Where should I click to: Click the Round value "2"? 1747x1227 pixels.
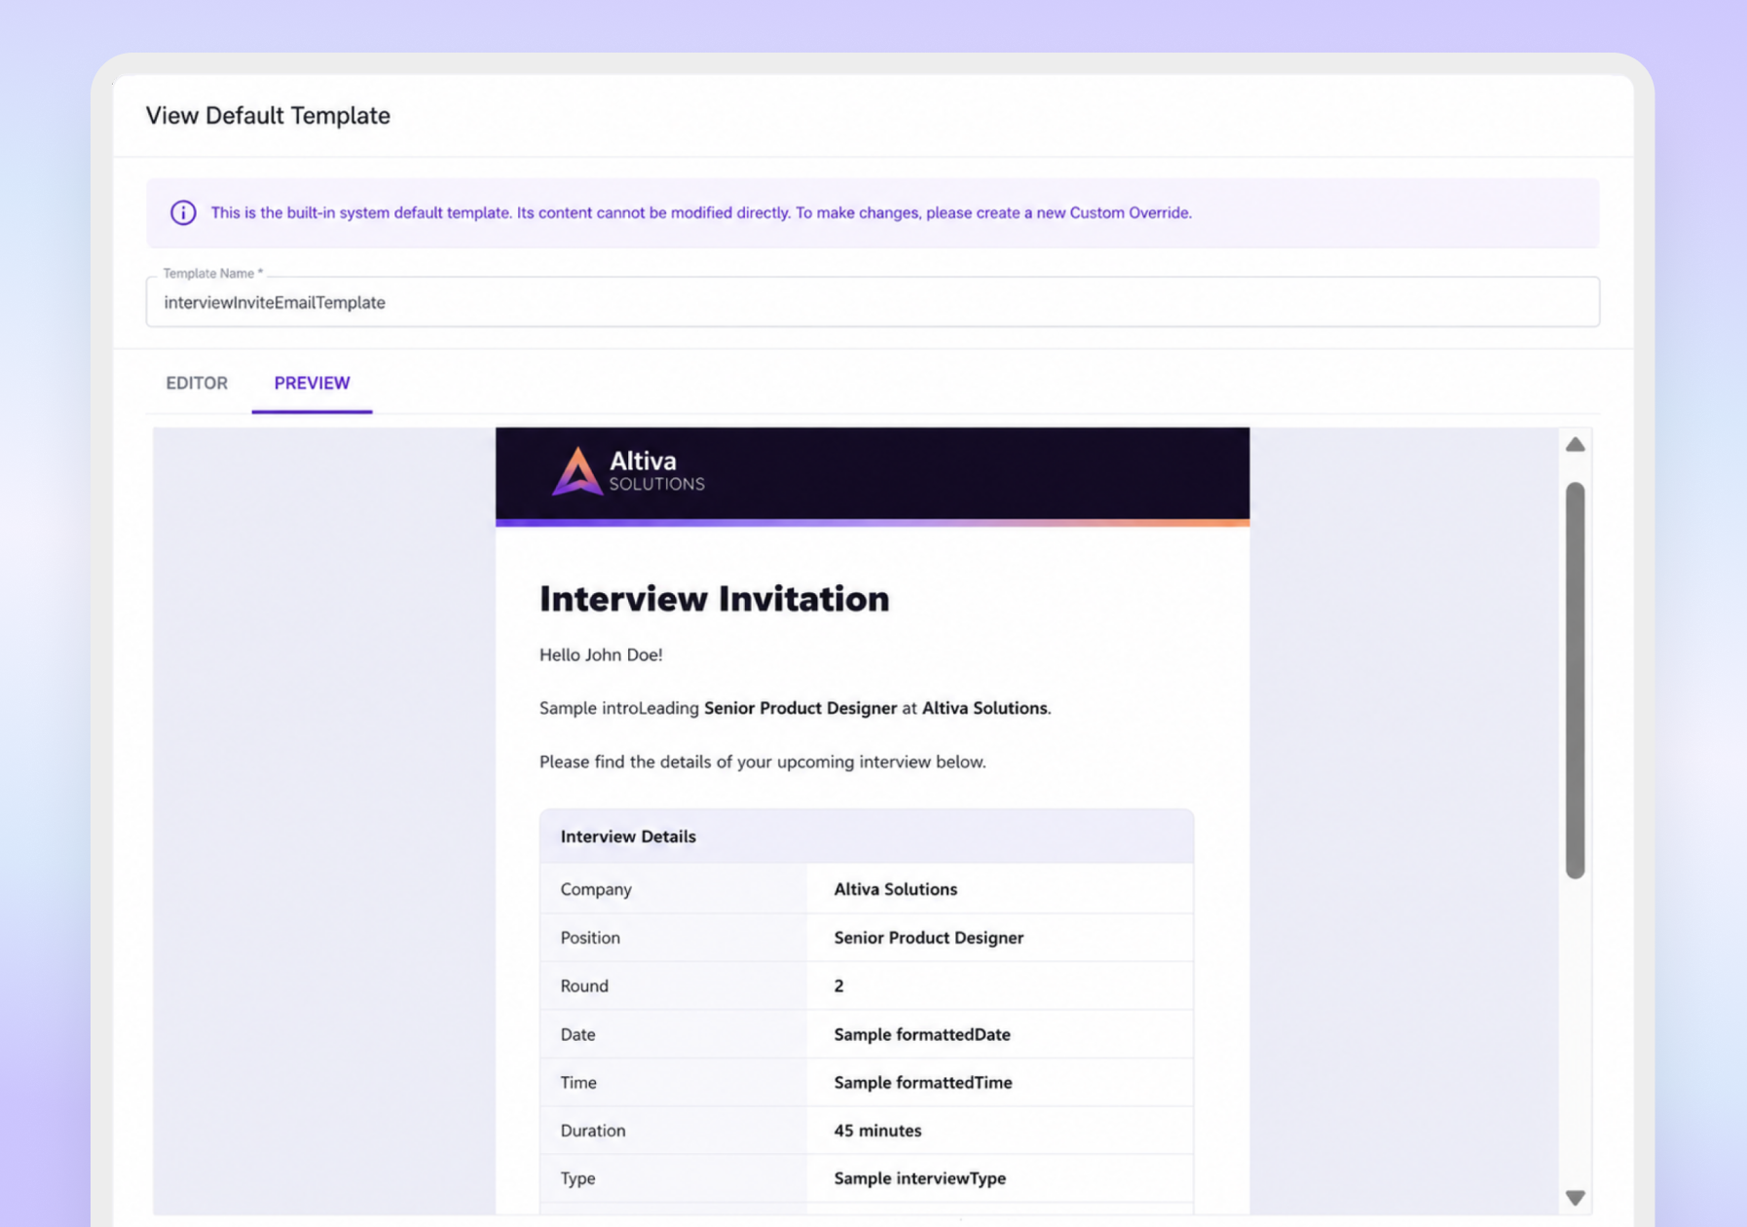838,985
